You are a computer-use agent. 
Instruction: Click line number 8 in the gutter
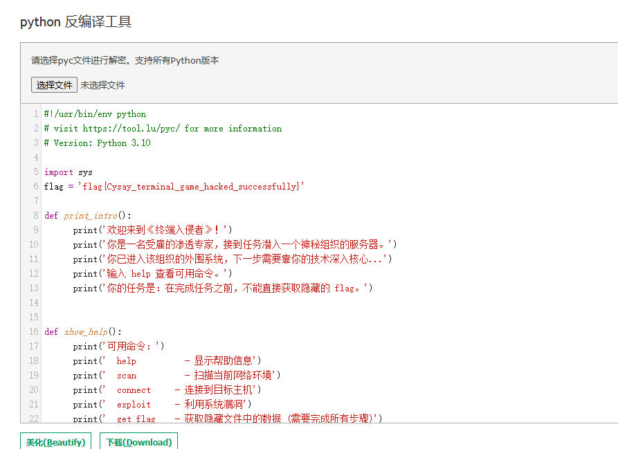click(35, 216)
